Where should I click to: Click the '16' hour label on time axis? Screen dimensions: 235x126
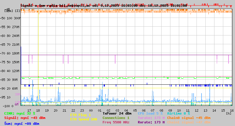[x=232, y=110]
